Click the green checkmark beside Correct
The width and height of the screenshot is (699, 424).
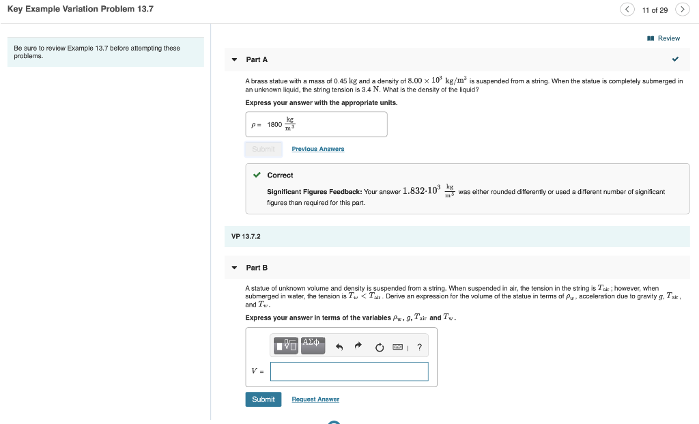(x=256, y=175)
